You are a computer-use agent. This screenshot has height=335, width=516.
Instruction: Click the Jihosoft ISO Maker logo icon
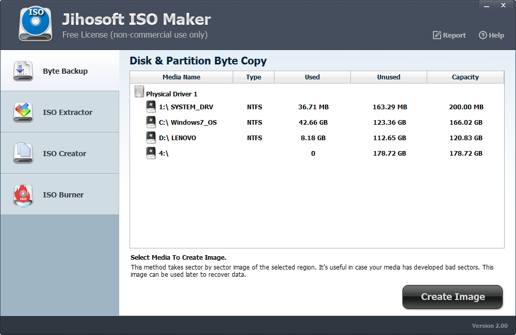[35, 24]
